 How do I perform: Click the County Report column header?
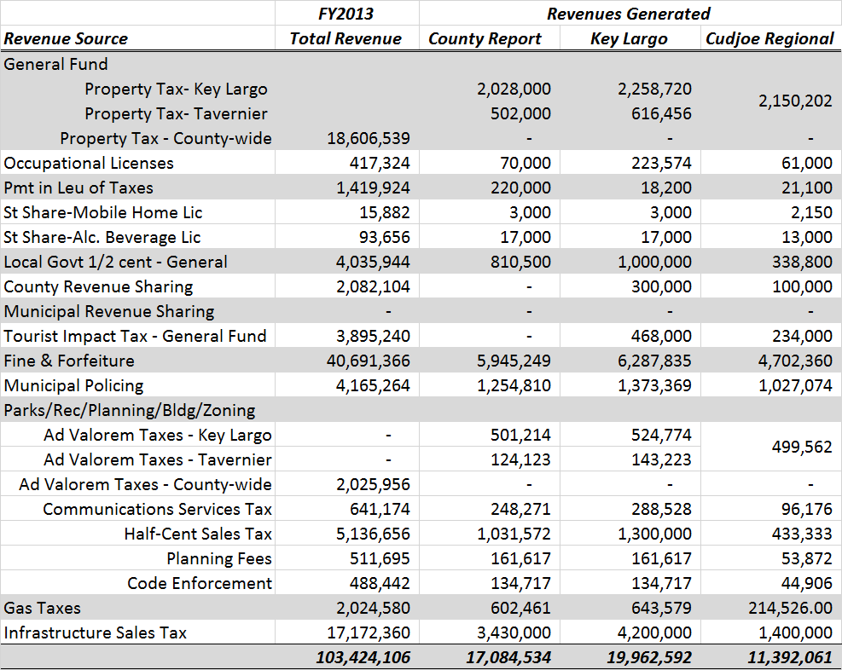pyautogui.click(x=485, y=38)
